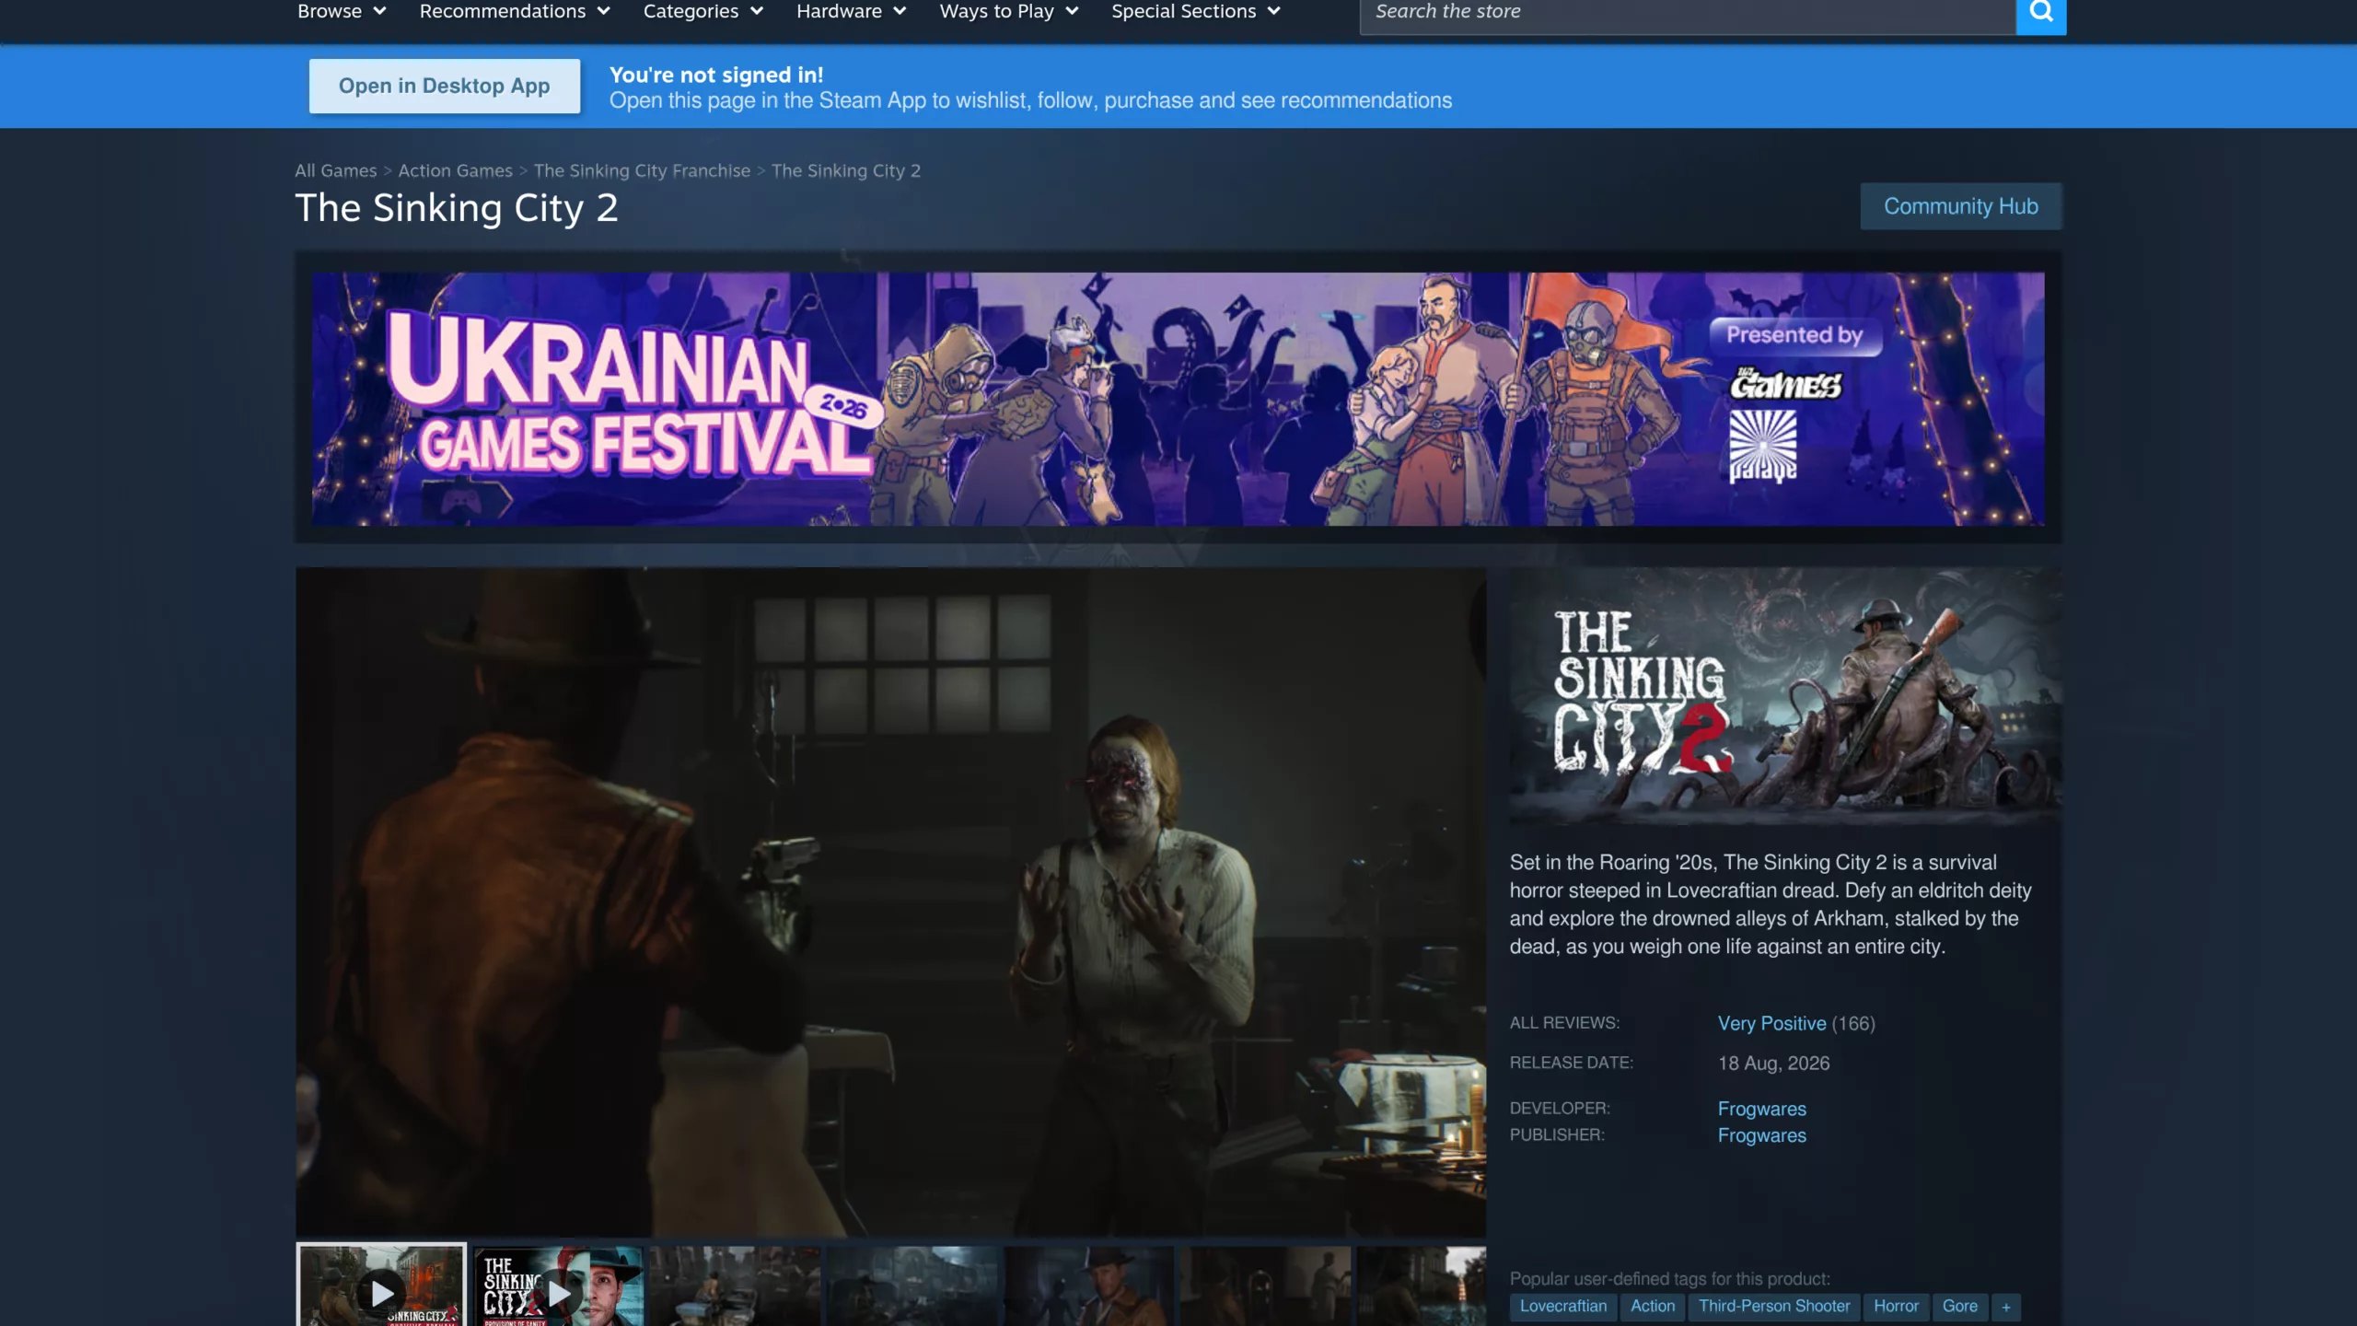Select the sixth screenshot thumbnail
The width and height of the screenshot is (2357, 1326).
[x=1265, y=1285]
